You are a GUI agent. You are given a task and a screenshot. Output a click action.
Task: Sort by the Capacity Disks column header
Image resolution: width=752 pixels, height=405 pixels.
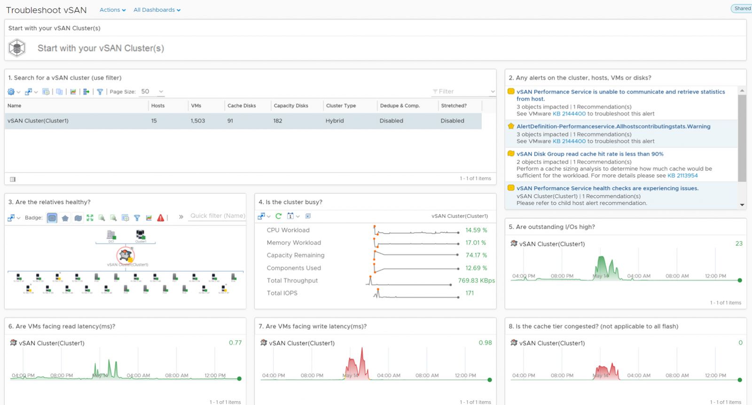[x=291, y=106]
